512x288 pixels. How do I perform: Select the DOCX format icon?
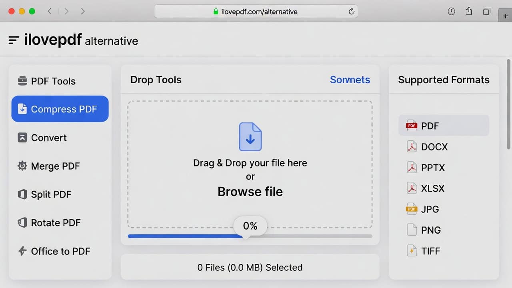412,147
